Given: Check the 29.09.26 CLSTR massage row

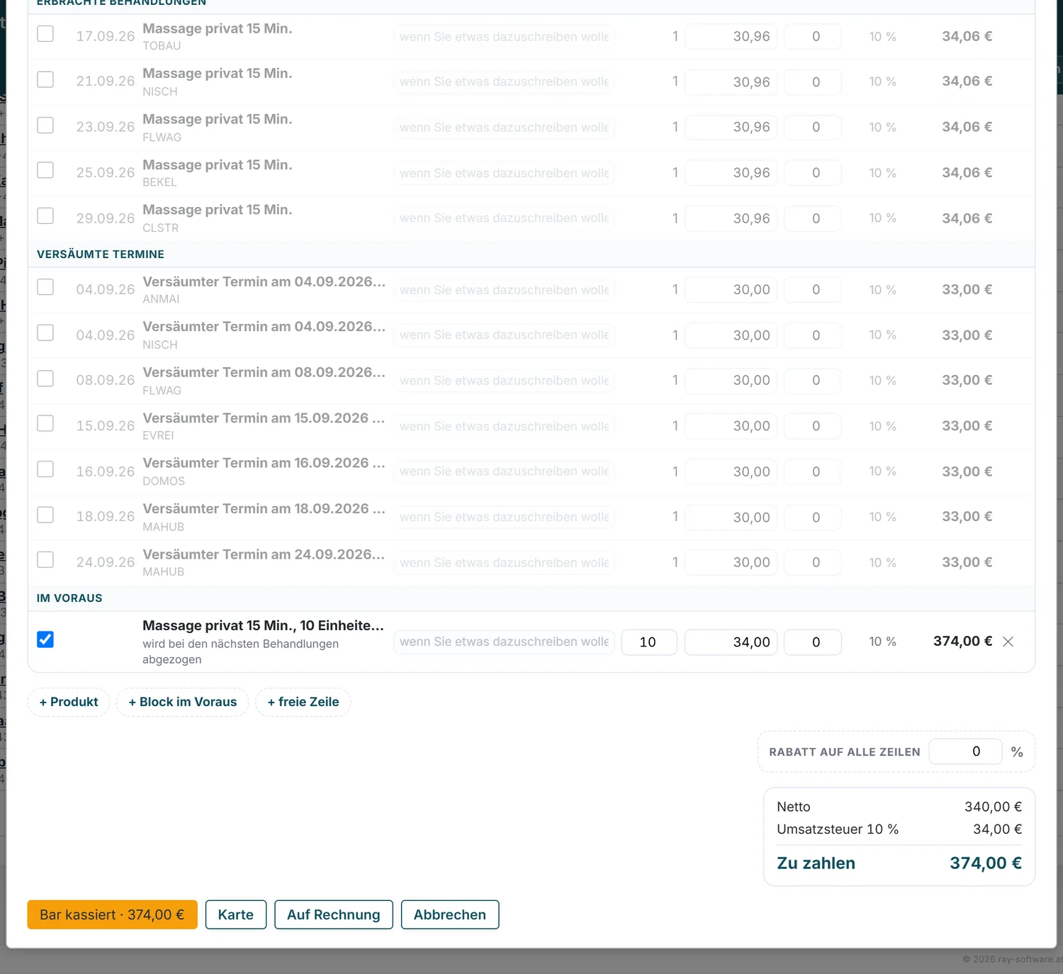Looking at the screenshot, I should point(45,215).
